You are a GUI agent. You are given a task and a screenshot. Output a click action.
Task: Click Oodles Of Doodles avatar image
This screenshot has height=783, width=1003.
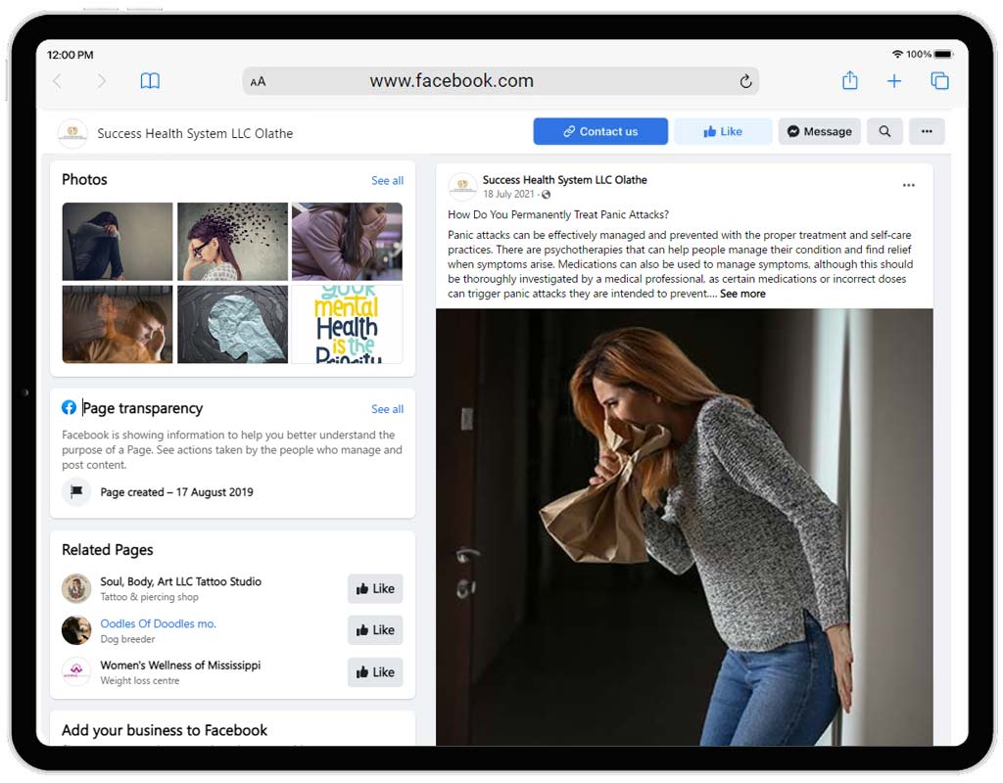76,630
